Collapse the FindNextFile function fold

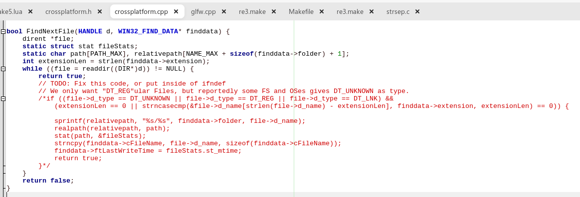click(3, 32)
